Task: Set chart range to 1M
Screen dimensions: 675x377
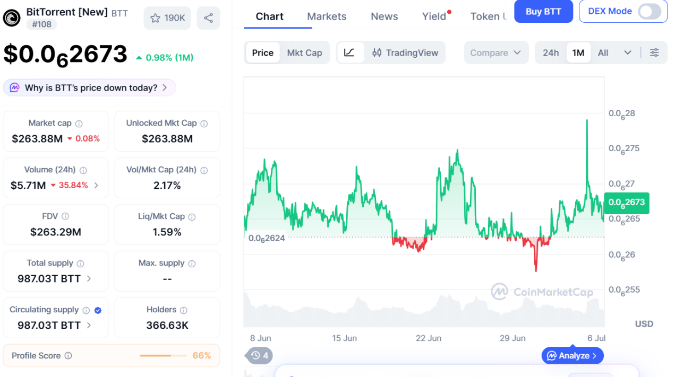Action: (578, 52)
